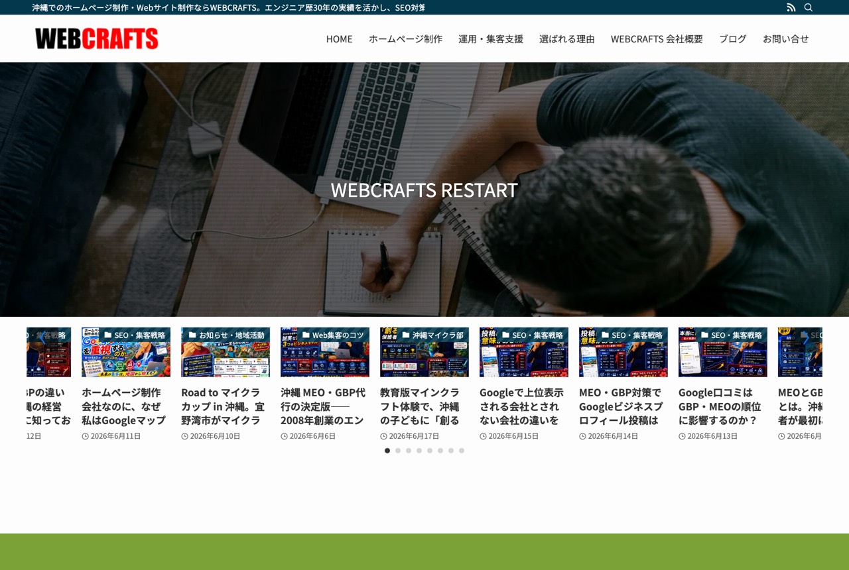Click the clock icon beside 2026年6月6日
849x570 pixels.
[x=284, y=436]
